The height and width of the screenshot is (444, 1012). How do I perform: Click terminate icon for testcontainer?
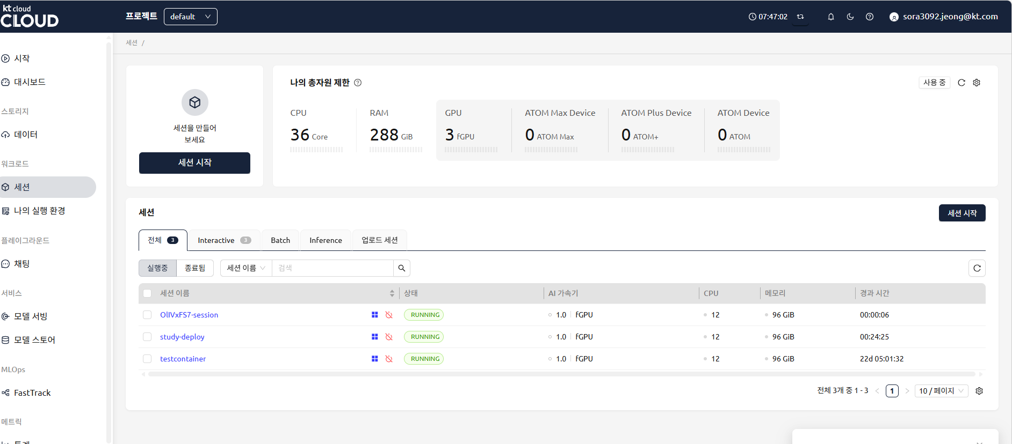coord(389,359)
